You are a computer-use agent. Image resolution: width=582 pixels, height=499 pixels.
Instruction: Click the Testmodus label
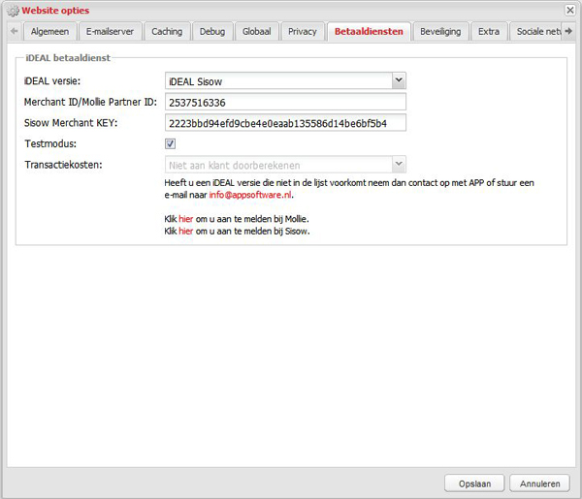click(50, 143)
